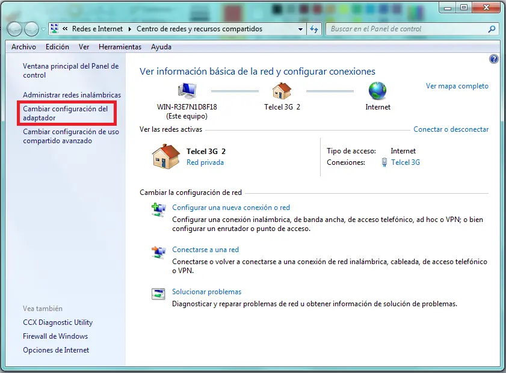Click Conectar o desconectar link
Viewport: 506px width, 373px height.
(451, 129)
